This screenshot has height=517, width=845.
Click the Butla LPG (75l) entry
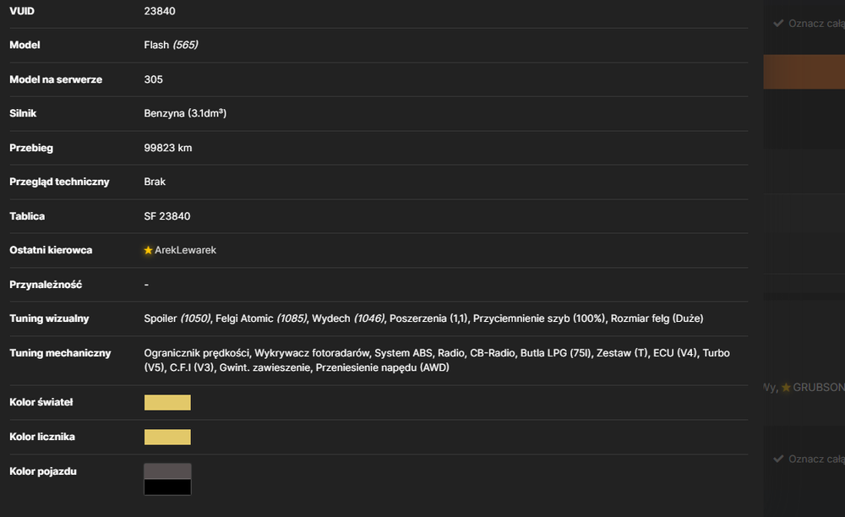(556, 353)
